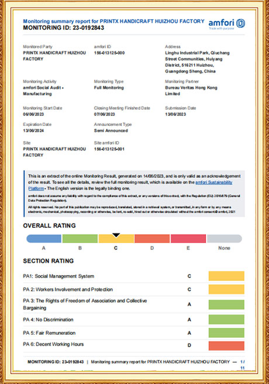Click the blue A segment of overall rating bar
Image resolution: width=269 pixels, height=384 pixels.
coord(44,238)
